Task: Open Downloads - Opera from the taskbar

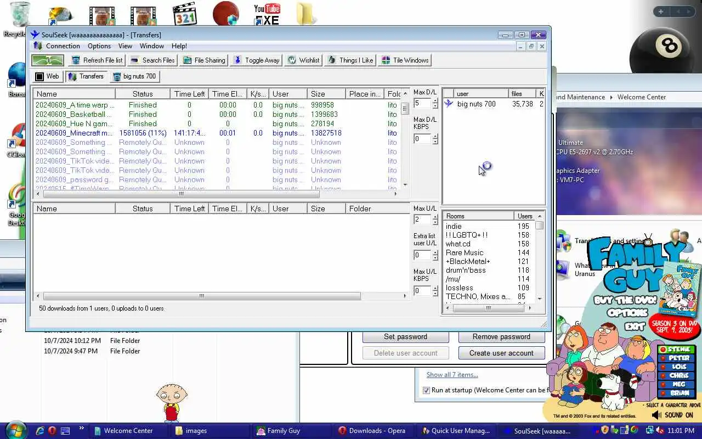Action: [x=373, y=431]
